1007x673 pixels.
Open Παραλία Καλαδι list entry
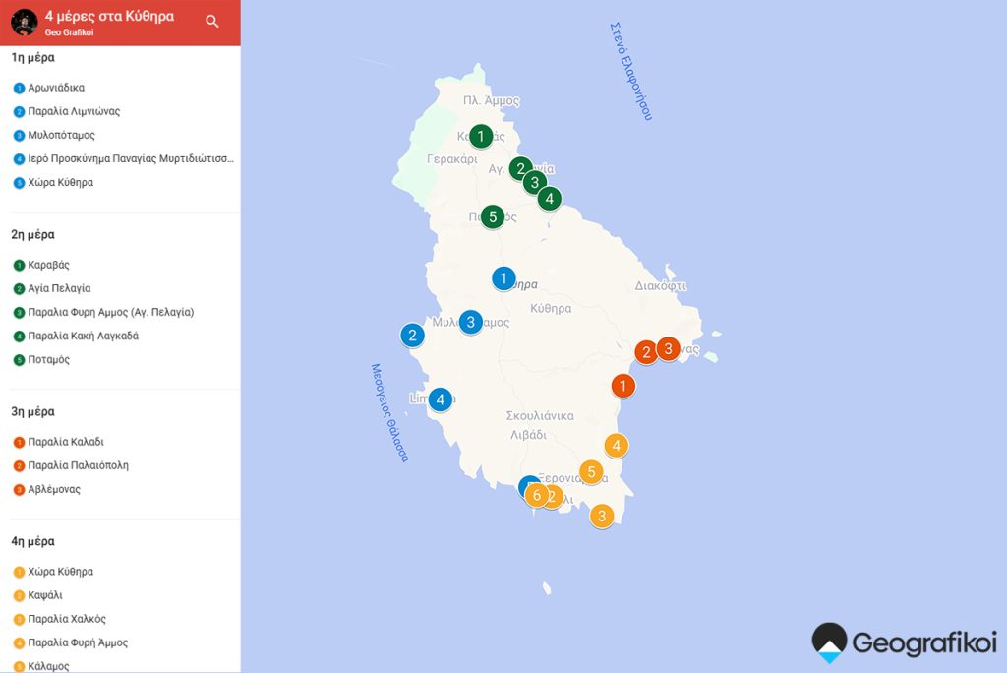point(66,442)
